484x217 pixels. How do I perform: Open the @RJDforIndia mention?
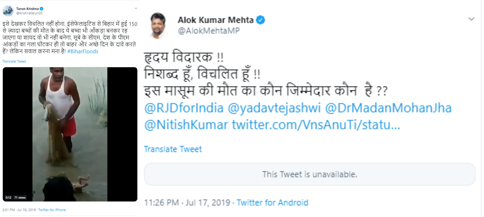184,108
